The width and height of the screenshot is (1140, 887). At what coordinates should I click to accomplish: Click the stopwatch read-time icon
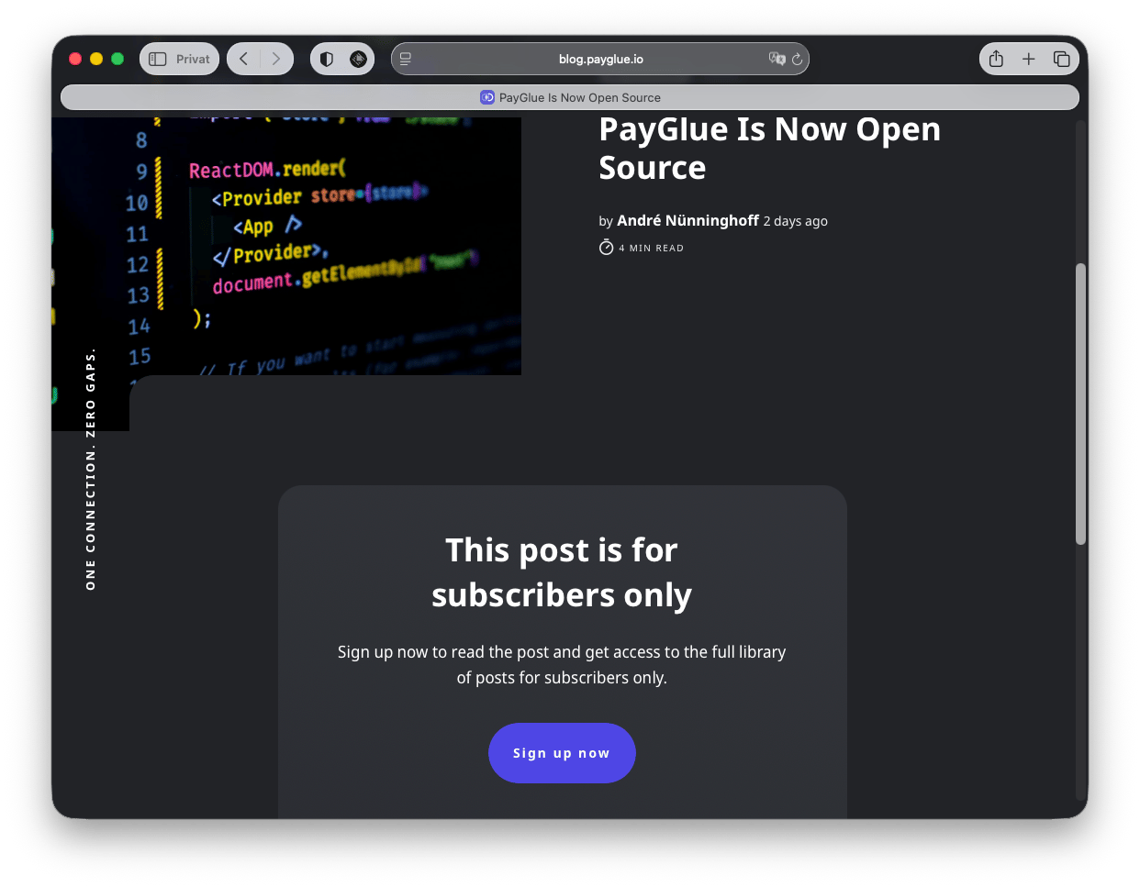click(x=606, y=247)
